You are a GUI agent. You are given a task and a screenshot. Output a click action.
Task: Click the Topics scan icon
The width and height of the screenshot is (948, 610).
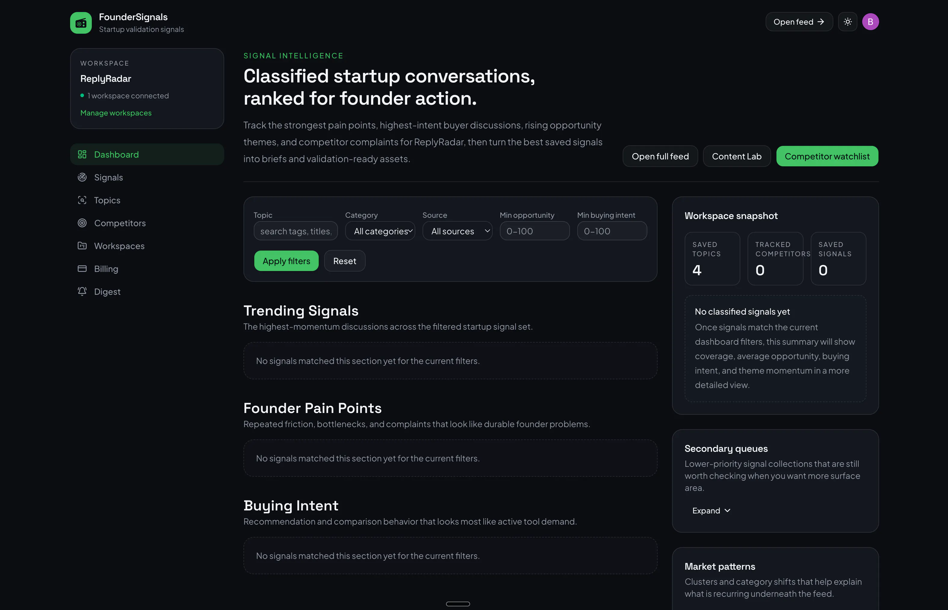[82, 200]
